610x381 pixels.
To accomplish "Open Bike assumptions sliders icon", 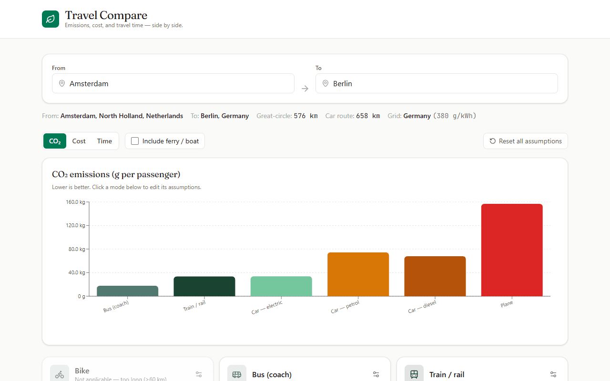I will tap(199, 374).
